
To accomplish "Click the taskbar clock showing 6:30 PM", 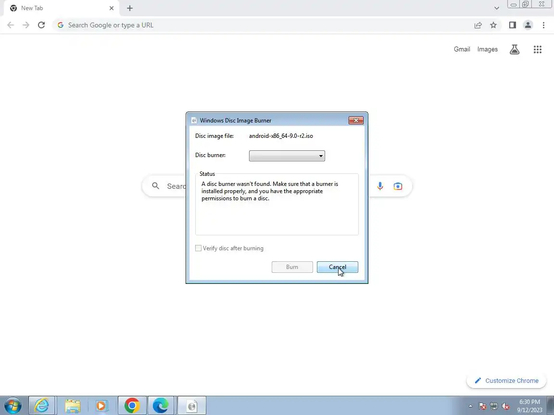I will point(529,406).
